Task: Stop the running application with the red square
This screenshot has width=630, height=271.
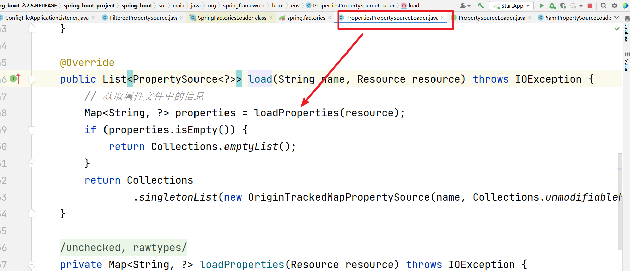Action: 590,6
